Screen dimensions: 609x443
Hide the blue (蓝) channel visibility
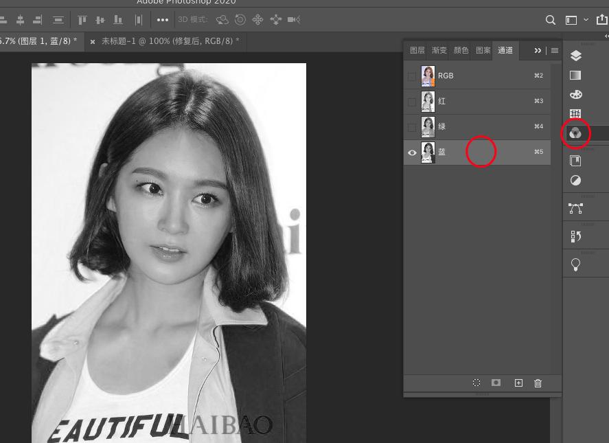coord(412,152)
